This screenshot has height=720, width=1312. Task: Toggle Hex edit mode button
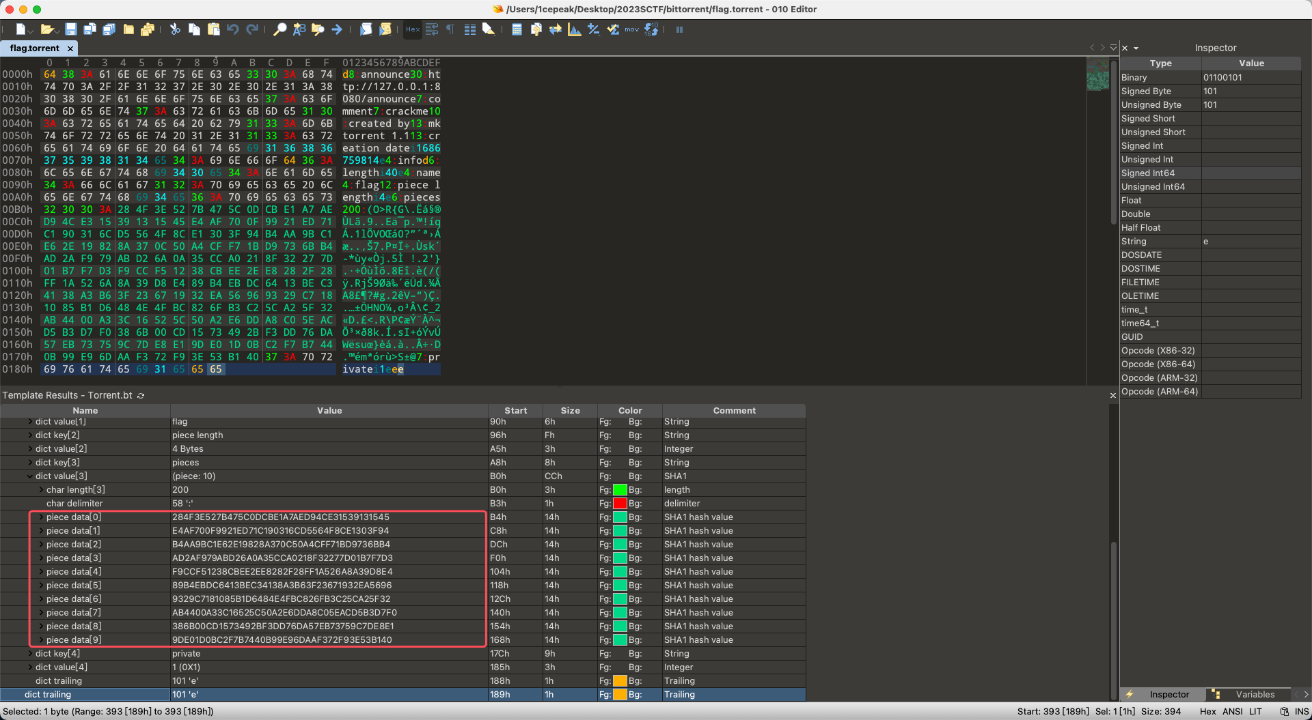pos(413,29)
